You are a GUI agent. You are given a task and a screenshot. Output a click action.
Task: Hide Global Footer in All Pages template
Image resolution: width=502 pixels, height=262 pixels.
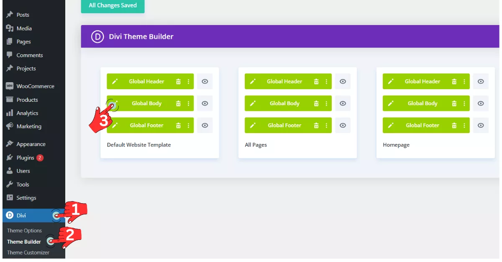pyautogui.click(x=343, y=125)
